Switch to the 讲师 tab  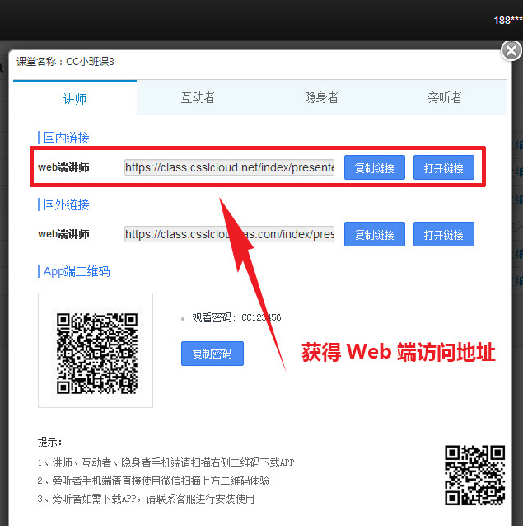click(x=75, y=98)
